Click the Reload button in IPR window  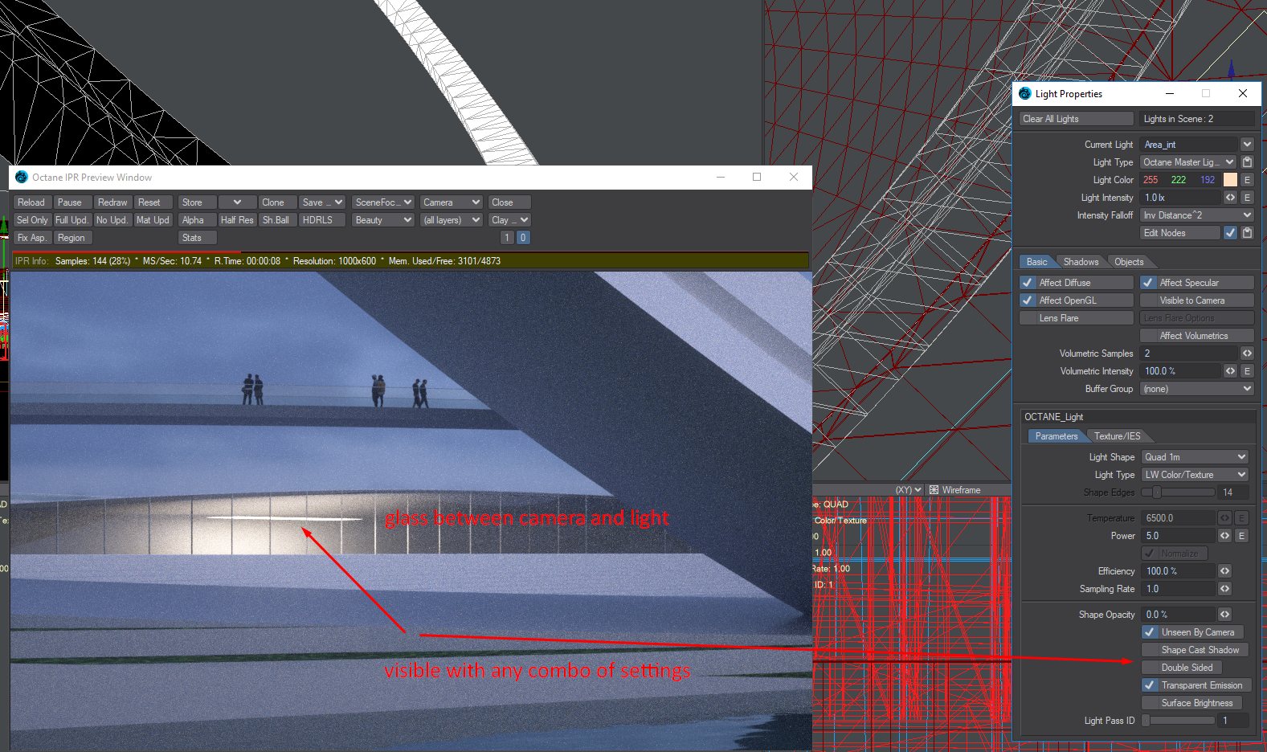[31, 202]
